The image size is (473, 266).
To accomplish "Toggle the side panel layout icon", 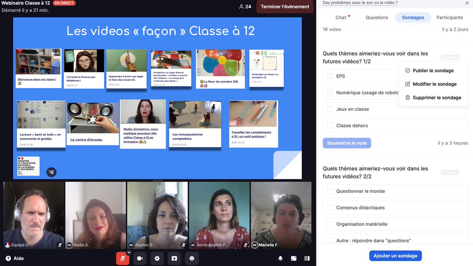I will point(307,259).
